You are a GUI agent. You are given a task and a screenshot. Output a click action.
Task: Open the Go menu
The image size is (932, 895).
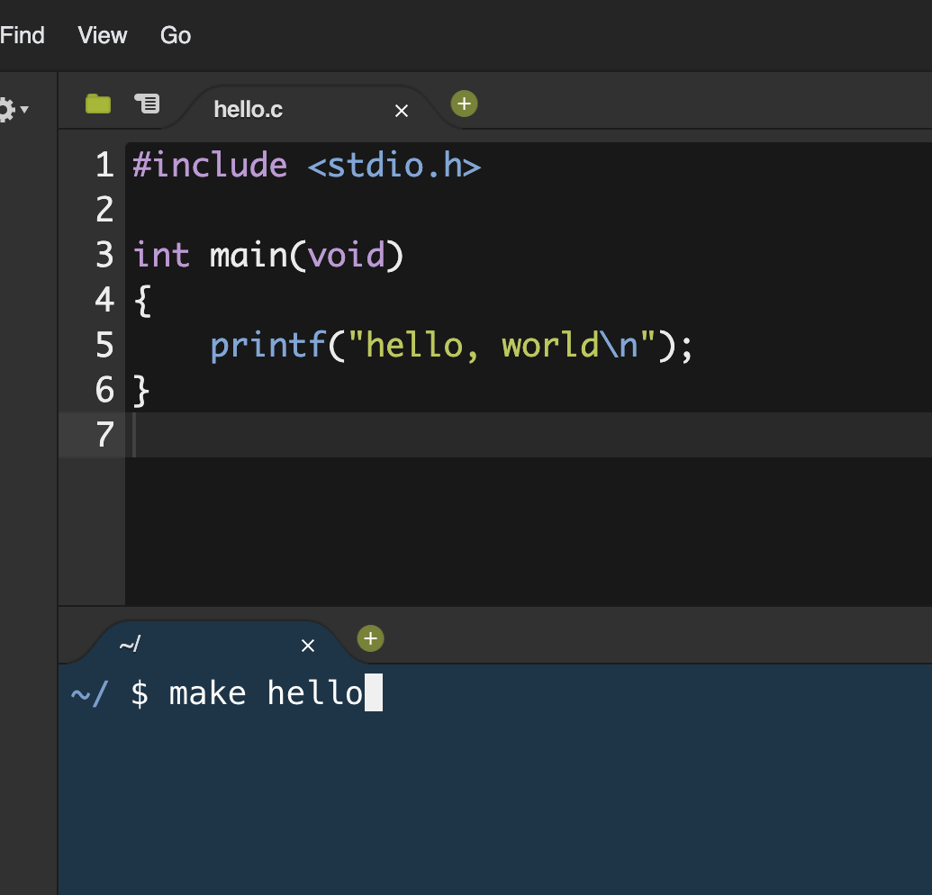point(175,35)
